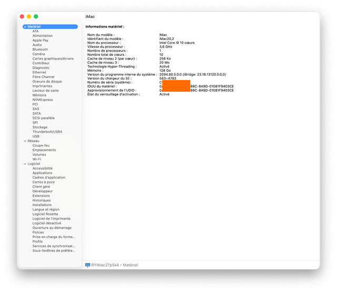Select SCSI parallèle
Screen dimensions: 337x292
coord(44,118)
